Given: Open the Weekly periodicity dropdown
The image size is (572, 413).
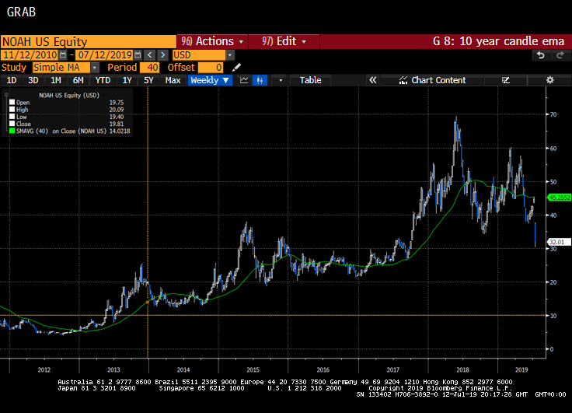Looking at the screenshot, I should coord(210,80).
